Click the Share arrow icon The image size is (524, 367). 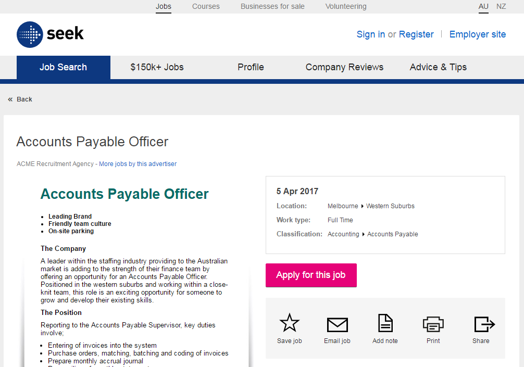(x=484, y=324)
